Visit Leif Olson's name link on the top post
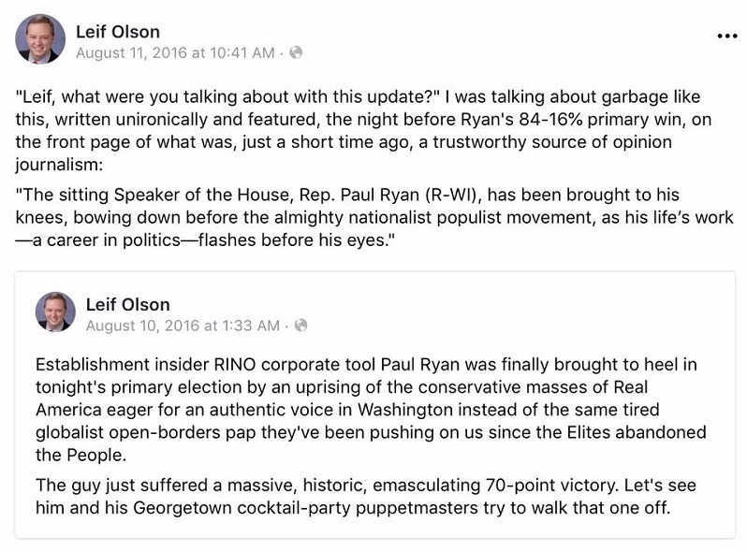The width and height of the screenshot is (747, 551). (x=118, y=32)
